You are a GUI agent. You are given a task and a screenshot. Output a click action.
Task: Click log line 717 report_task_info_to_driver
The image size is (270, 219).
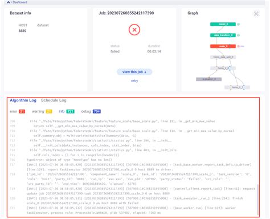(139, 167)
